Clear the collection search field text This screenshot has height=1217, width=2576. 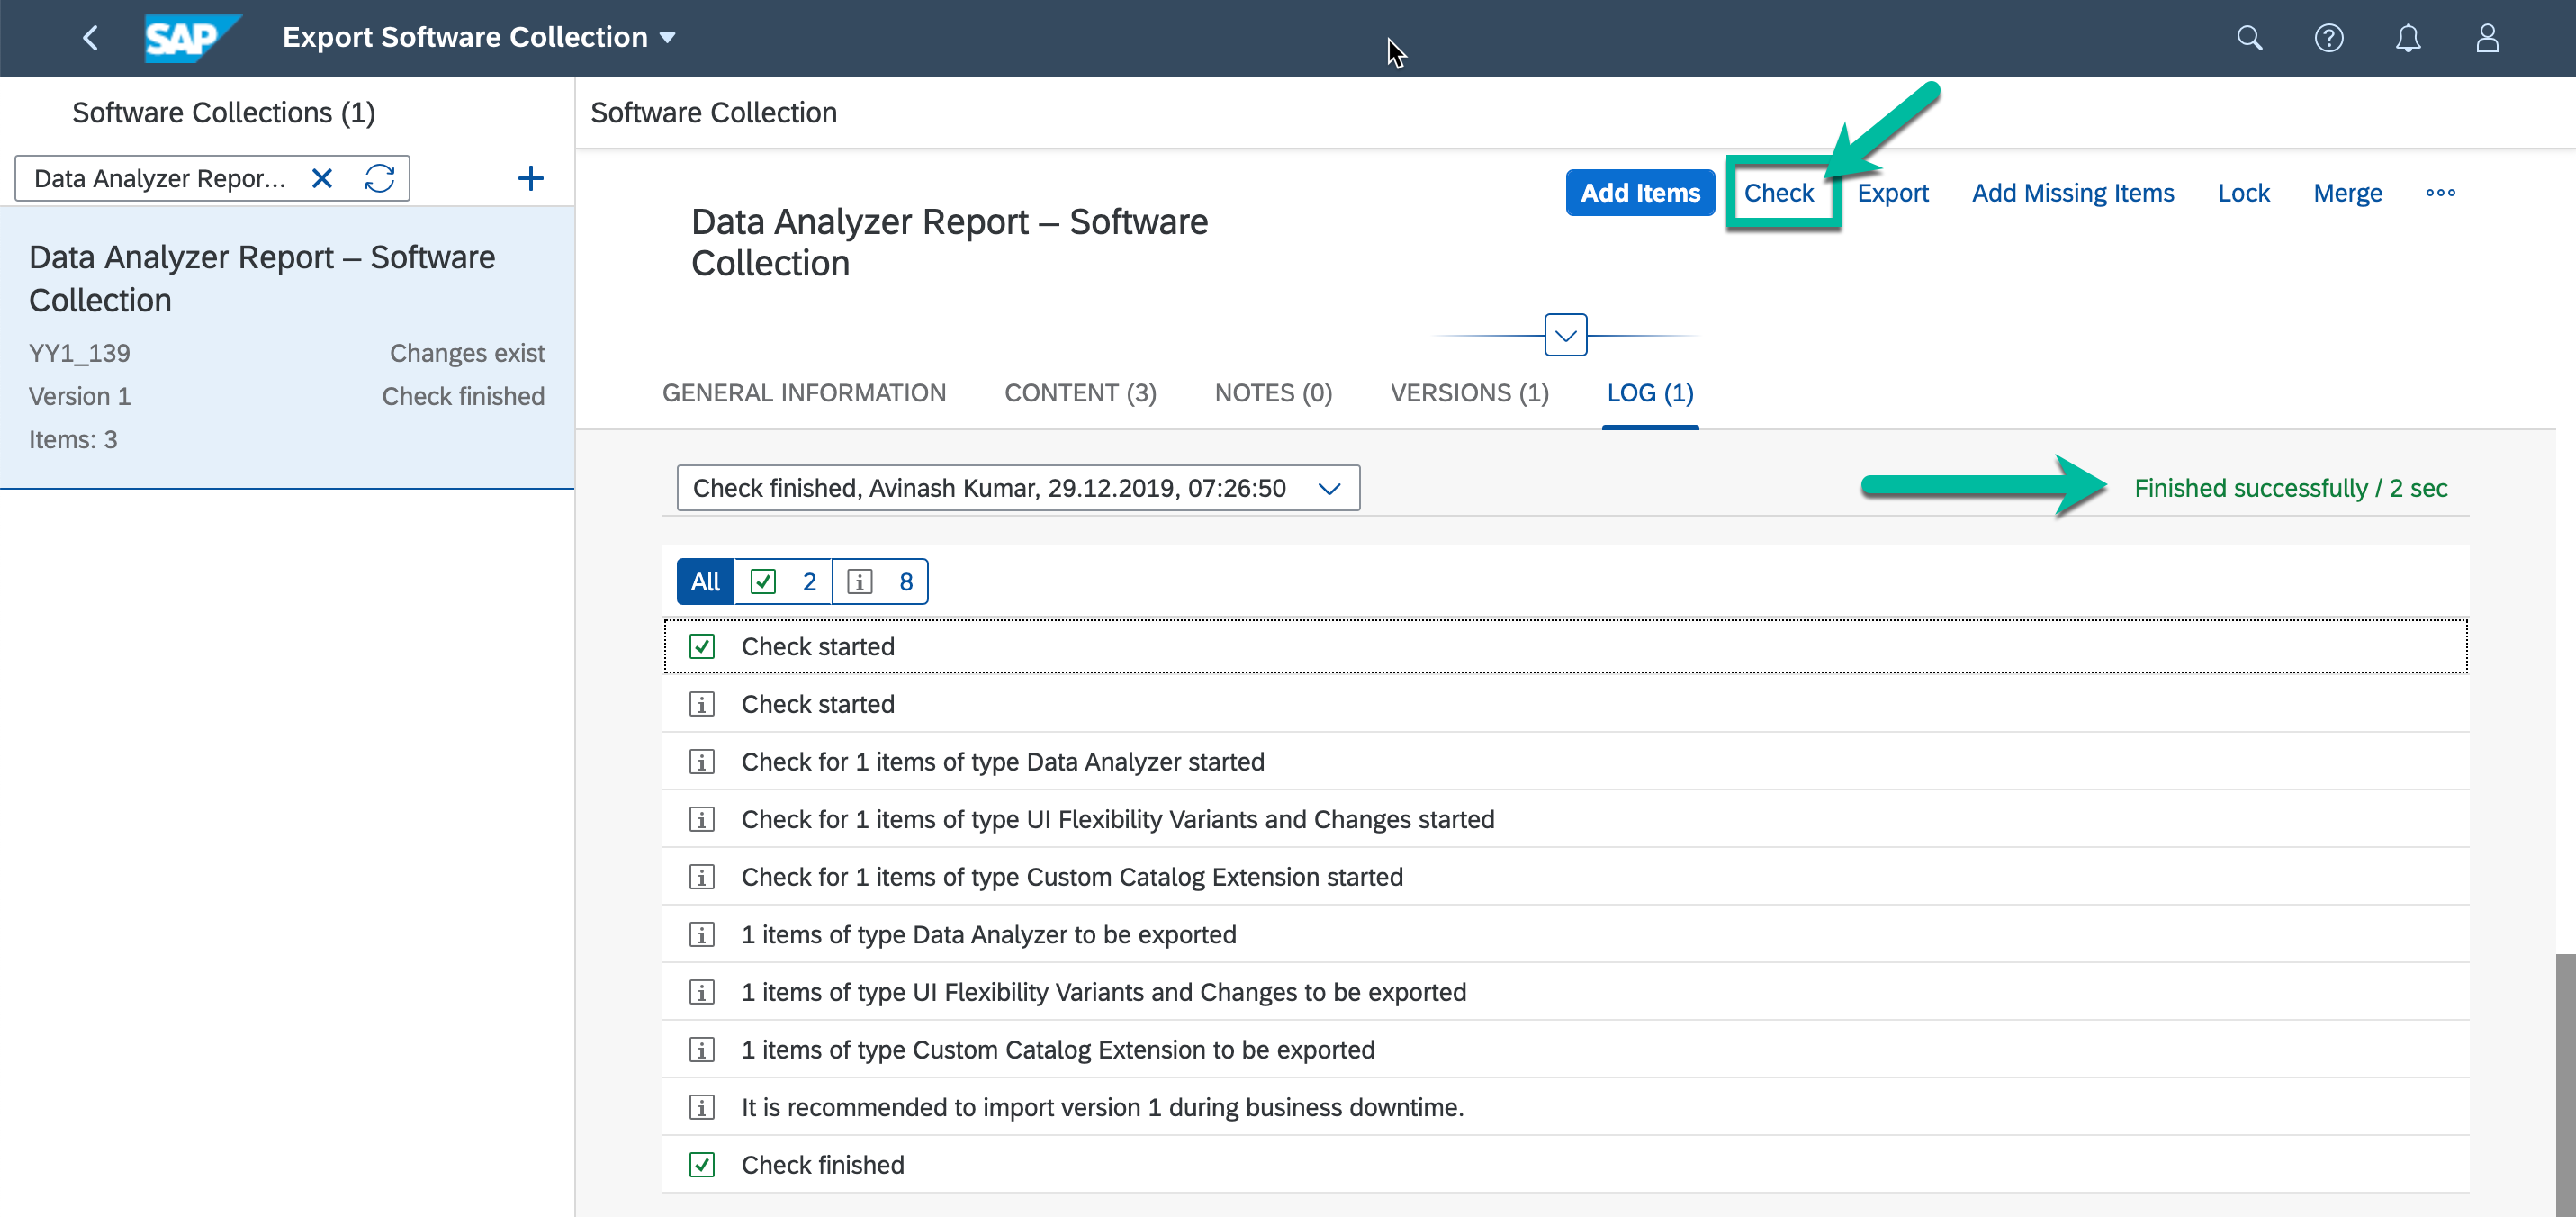[x=322, y=179]
